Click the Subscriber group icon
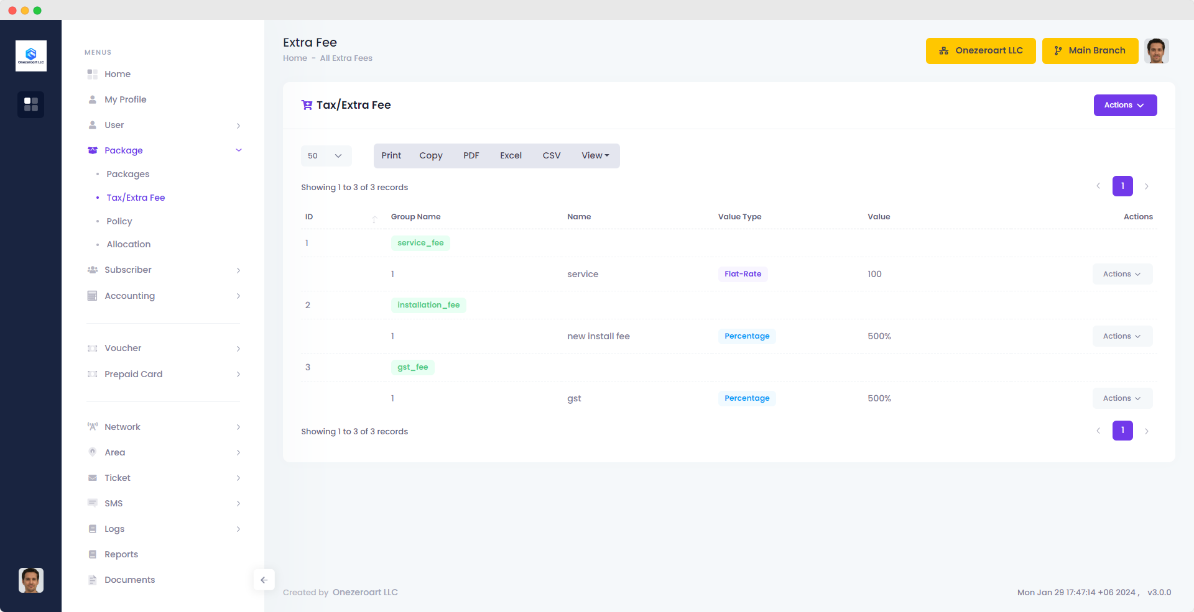 tap(93, 270)
